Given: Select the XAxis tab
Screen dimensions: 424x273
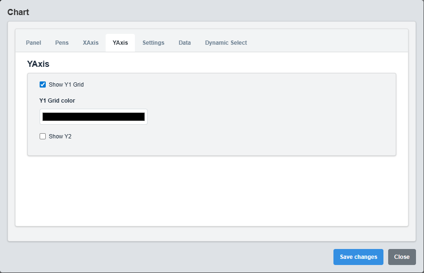Looking at the screenshot, I should click(x=90, y=42).
